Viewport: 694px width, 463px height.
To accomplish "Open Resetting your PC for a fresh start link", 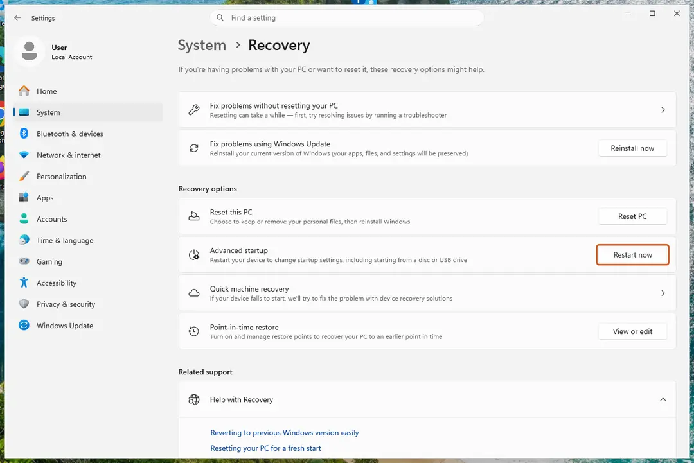I will tap(265, 448).
